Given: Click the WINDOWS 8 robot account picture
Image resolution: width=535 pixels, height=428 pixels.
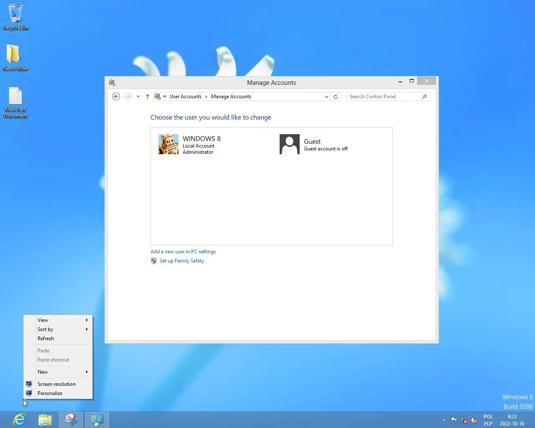Looking at the screenshot, I should [x=168, y=144].
